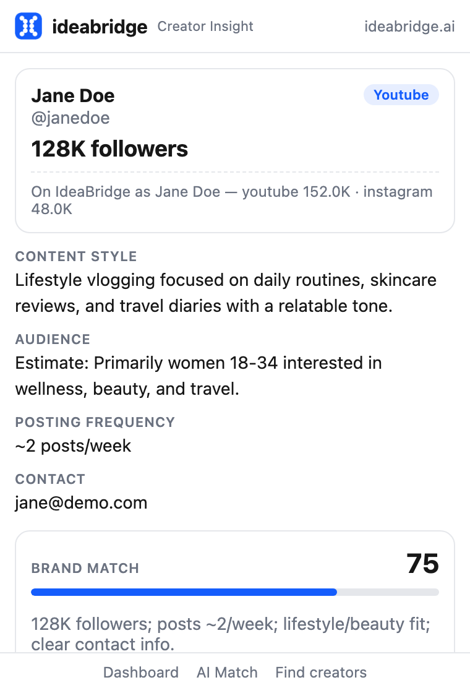
Task: Click the @janedoe handle
Action: 70,118
